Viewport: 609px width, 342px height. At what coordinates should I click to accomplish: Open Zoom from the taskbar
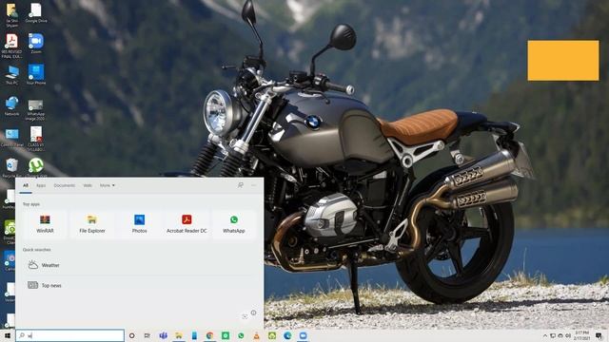coord(303,335)
